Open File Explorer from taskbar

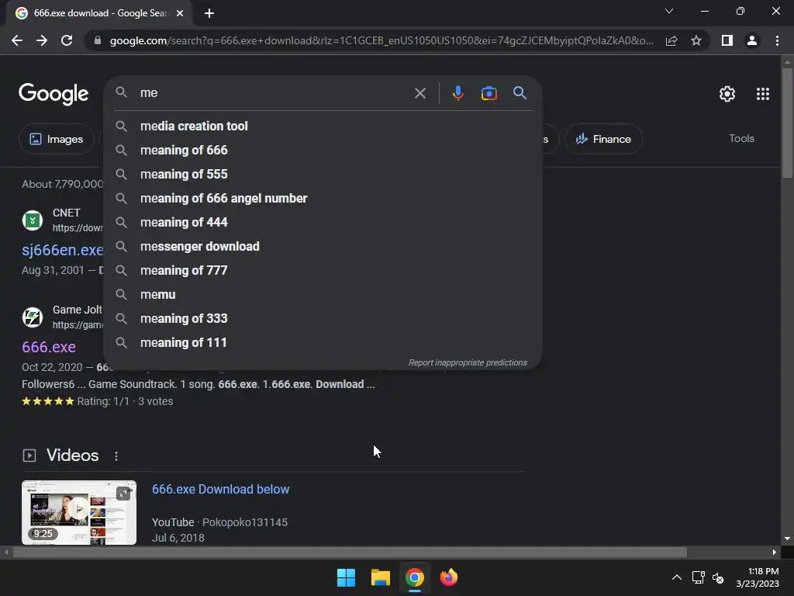380,577
